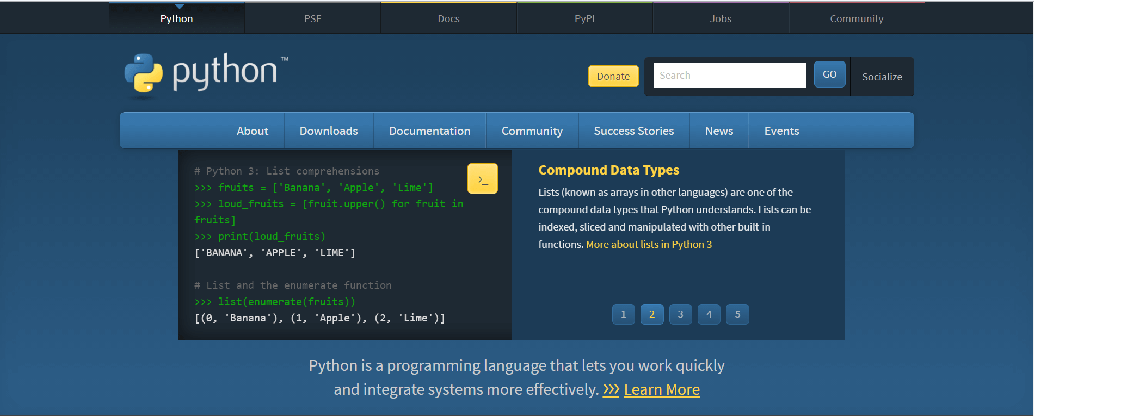
Task: Click the '# Python 3: List comprehensions' comment
Action: tap(287, 171)
